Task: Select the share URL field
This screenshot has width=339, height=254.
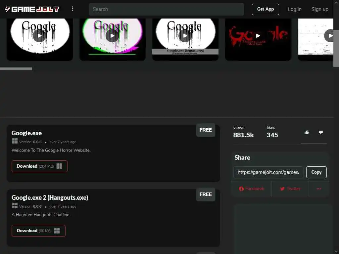Action: [268, 172]
